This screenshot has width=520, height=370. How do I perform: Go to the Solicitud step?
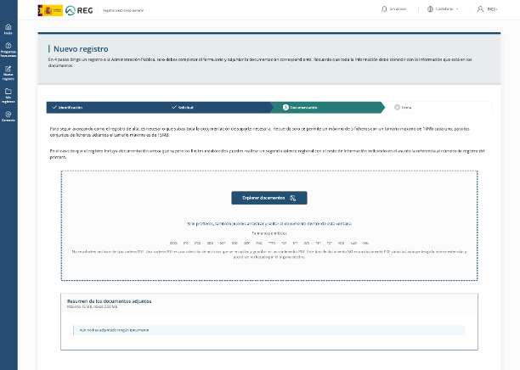tap(183, 108)
